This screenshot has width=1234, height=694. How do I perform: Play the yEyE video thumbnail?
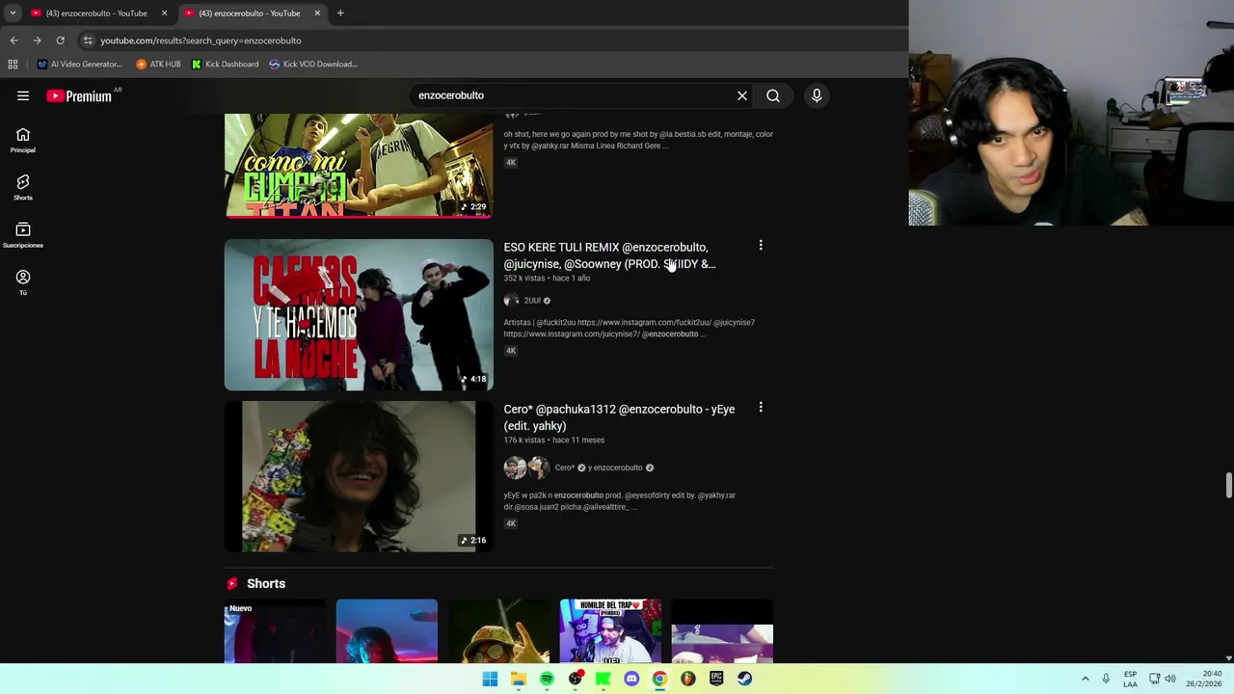(x=359, y=476)
